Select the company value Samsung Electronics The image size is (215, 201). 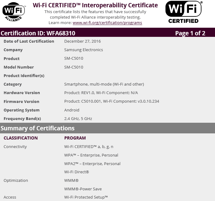pos(83,50)
